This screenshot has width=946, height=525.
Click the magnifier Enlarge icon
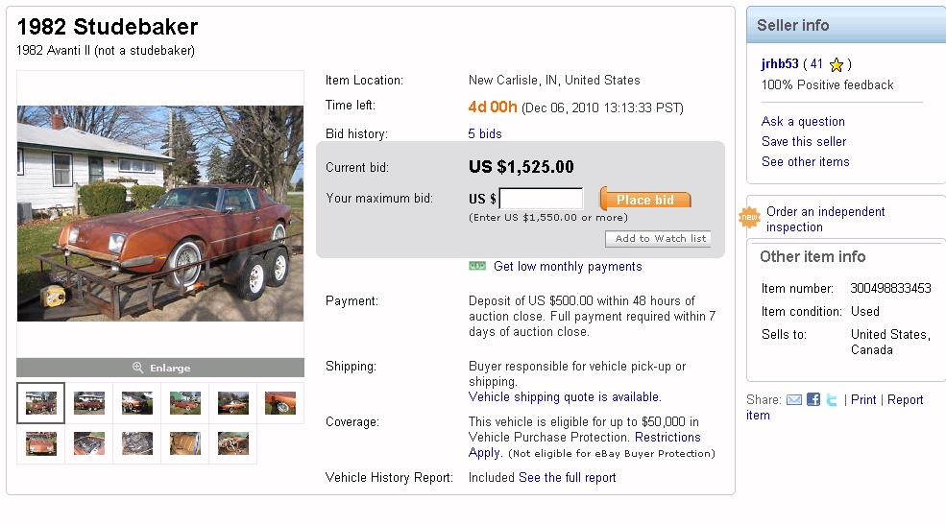137,368
